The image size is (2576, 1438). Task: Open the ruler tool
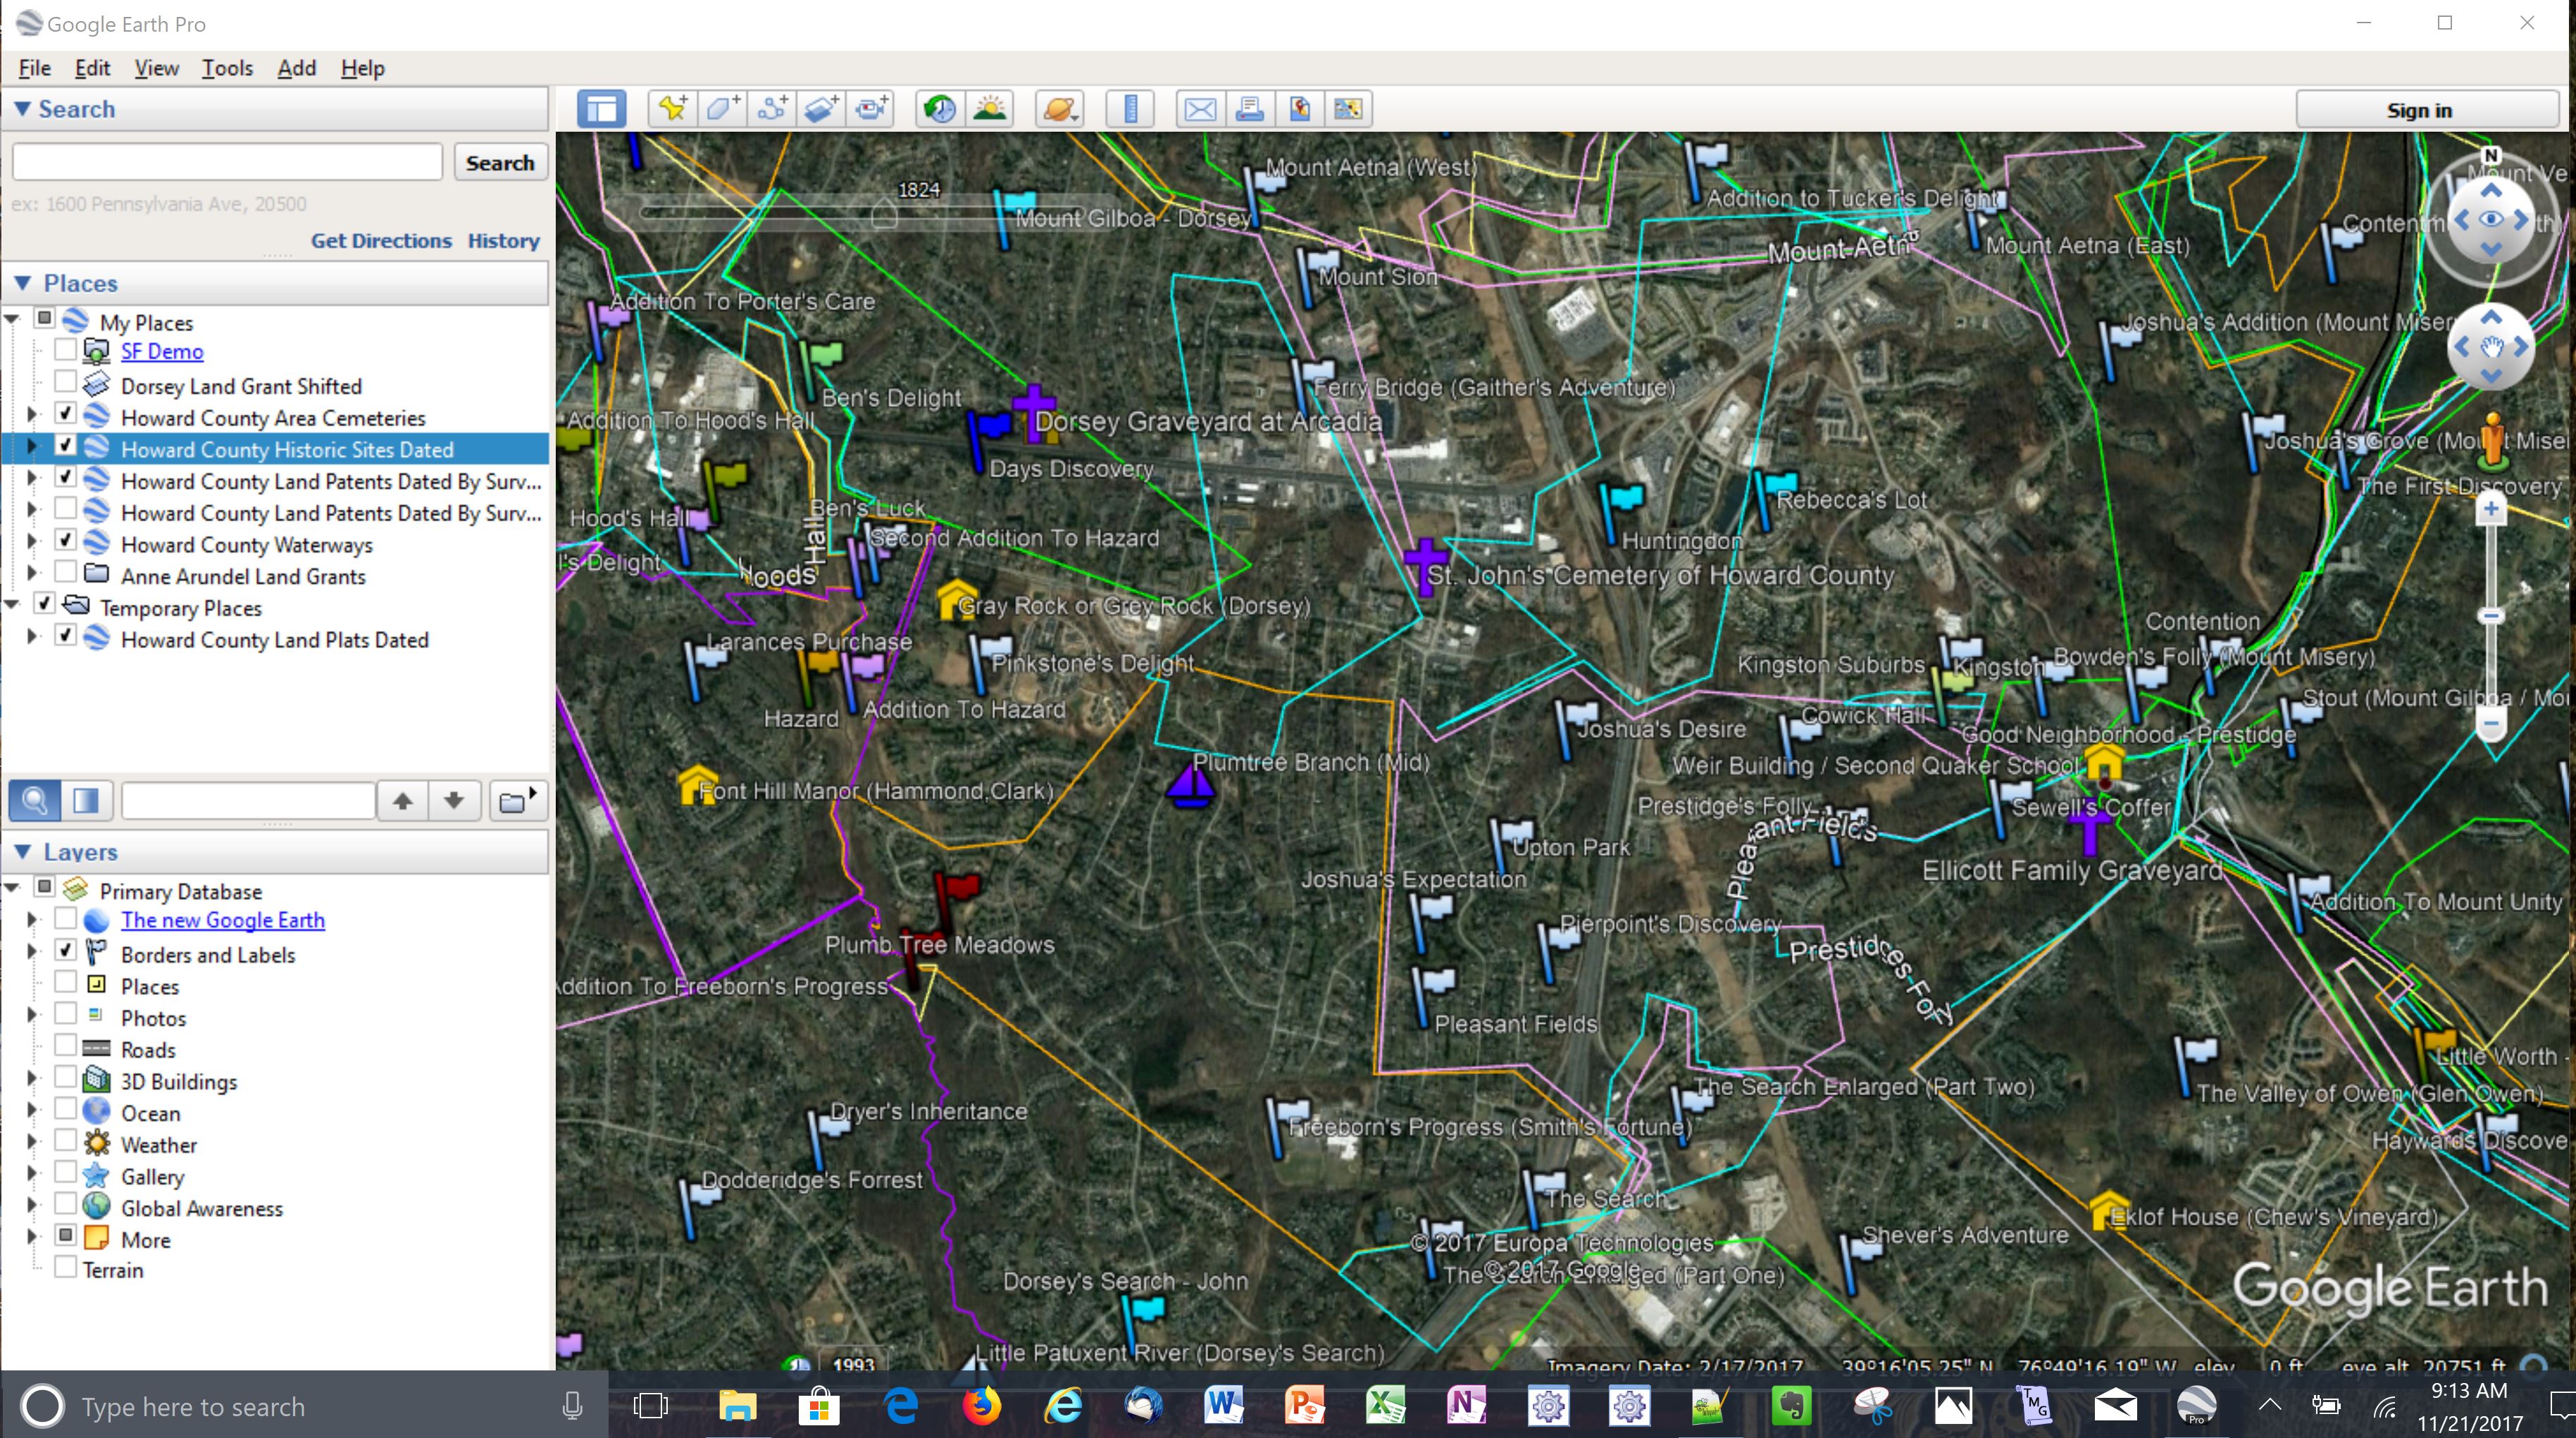coord(1131,109)
